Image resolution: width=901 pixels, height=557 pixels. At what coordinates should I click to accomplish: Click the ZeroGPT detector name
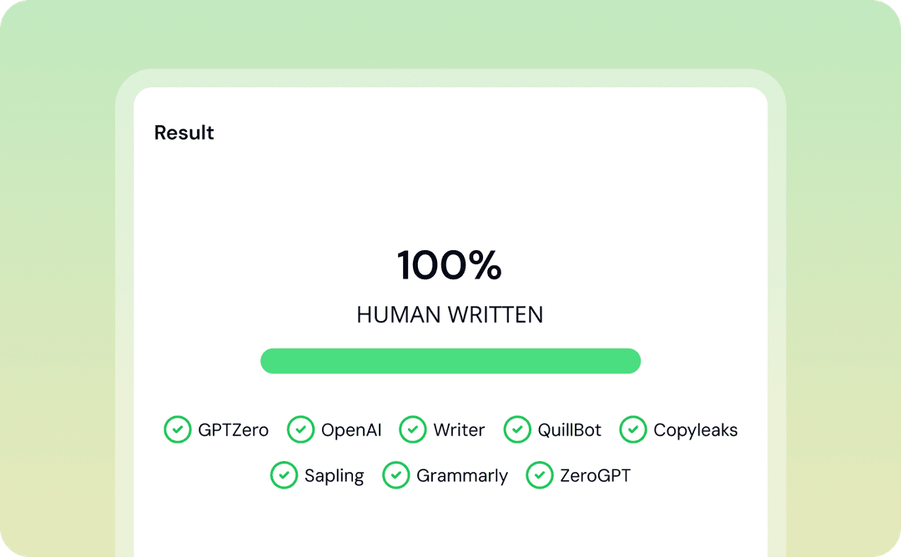596,476
